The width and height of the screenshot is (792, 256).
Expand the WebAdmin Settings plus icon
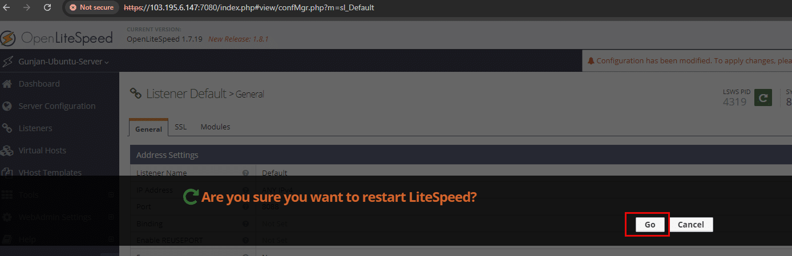pos(111,217)
